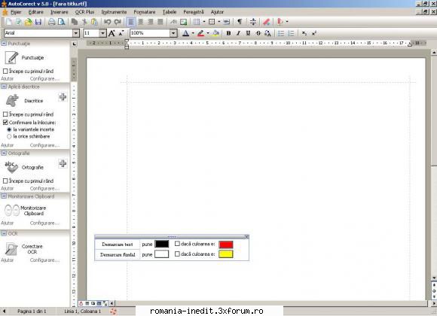Viewport: 437px width, 316px height.
Task: Toggle paragraph marks with the pilcrow icon
Action: 240,22
